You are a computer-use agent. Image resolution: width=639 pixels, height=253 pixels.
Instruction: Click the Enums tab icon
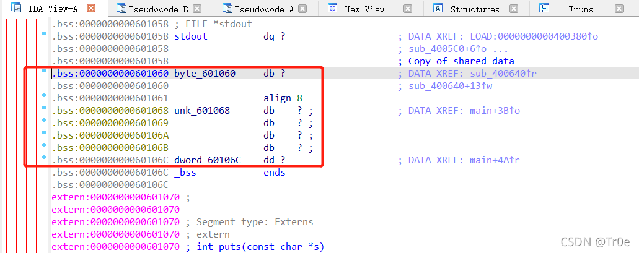click(544, 8)
